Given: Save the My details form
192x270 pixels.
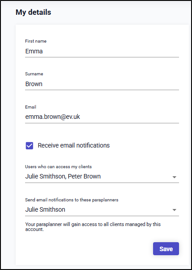Looking at the screenshot, I should [x=166, y=248].
